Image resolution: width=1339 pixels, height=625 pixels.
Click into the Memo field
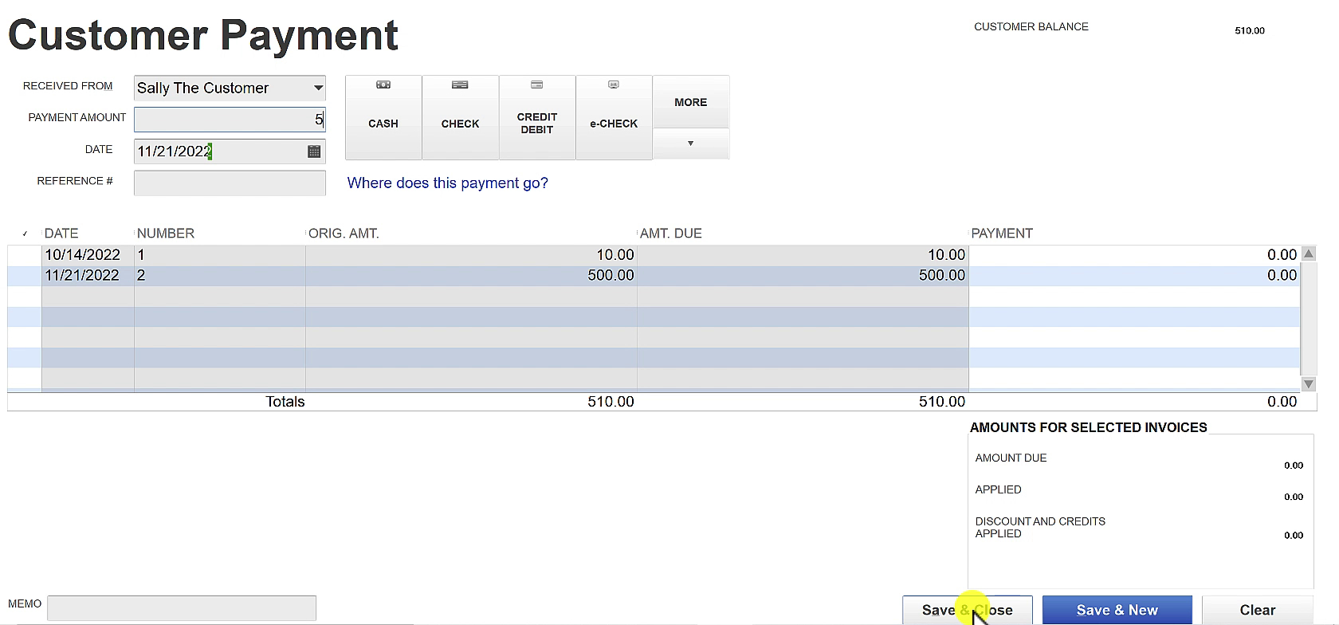tap(182, 608)
